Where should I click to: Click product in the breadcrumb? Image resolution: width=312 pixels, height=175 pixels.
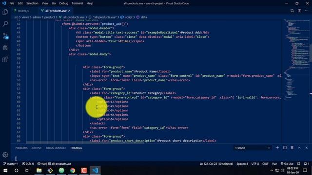point(49,17)
